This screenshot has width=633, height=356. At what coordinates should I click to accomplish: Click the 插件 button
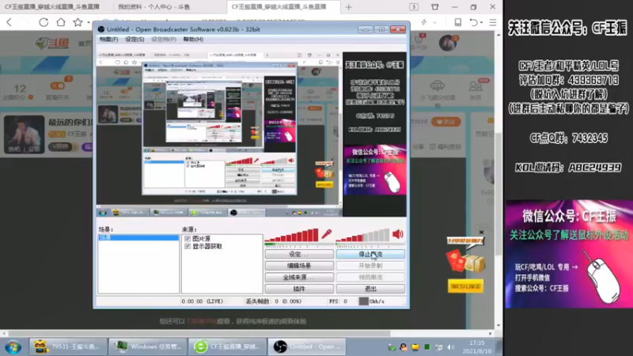coord(299,289)
